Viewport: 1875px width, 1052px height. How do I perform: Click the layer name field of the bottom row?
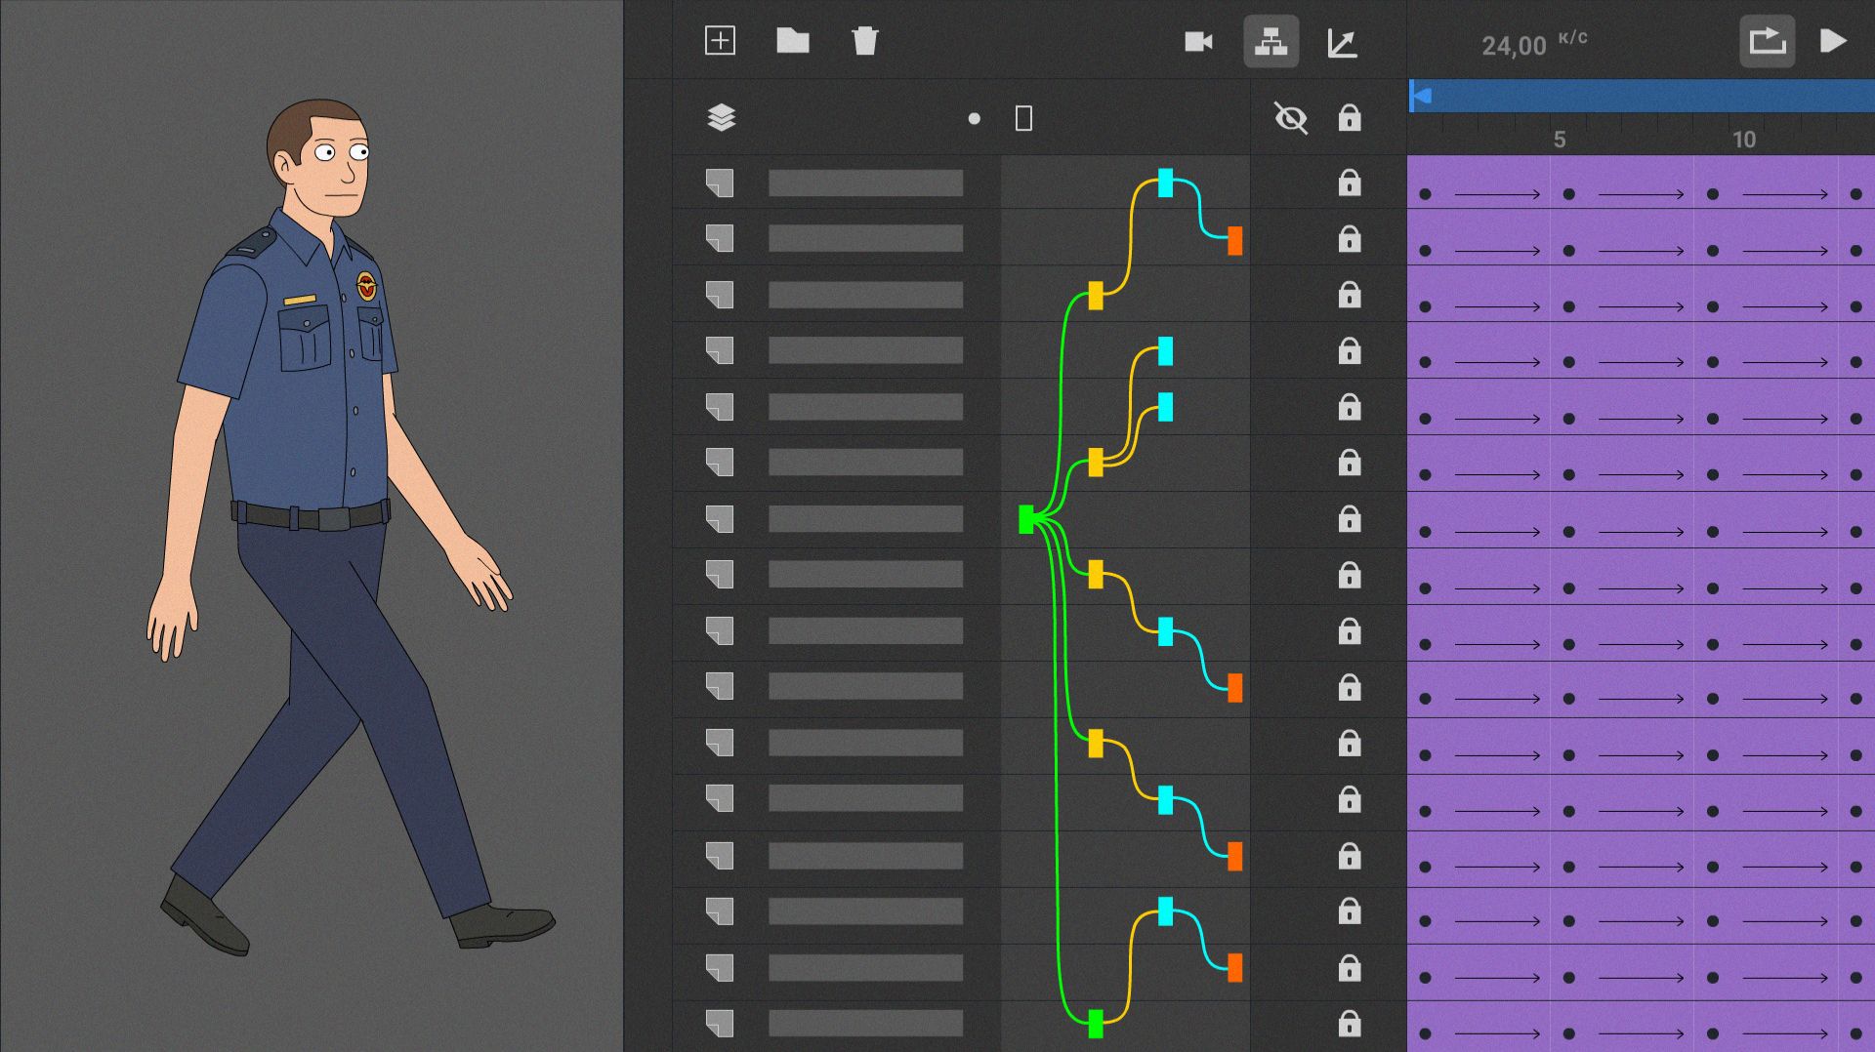click(865, 1024)
